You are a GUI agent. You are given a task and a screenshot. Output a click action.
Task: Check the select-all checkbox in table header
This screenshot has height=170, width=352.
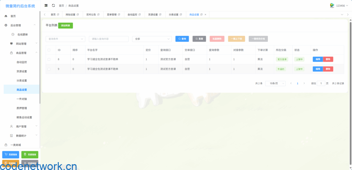pos(49,50)
